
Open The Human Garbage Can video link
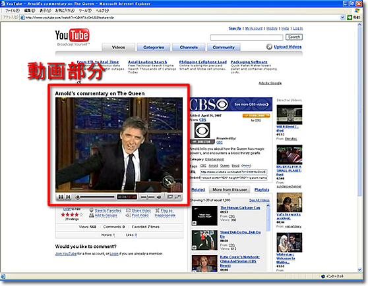[x=240, y=208]
